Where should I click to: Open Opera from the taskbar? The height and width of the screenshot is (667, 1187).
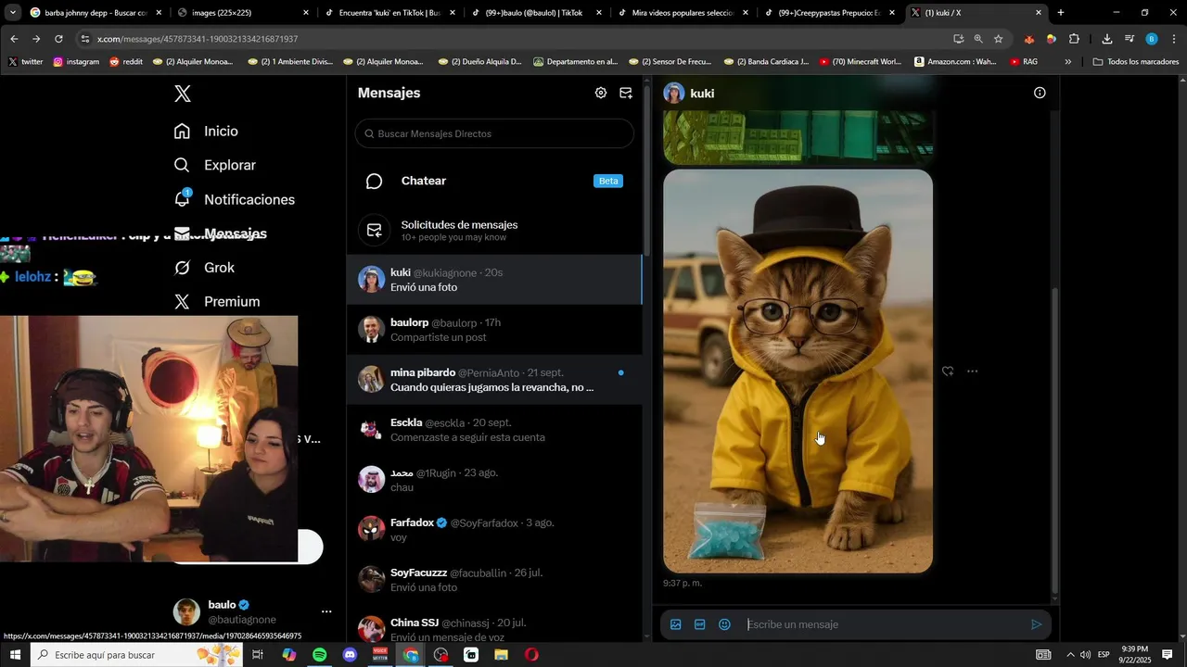tap(531, 655)
